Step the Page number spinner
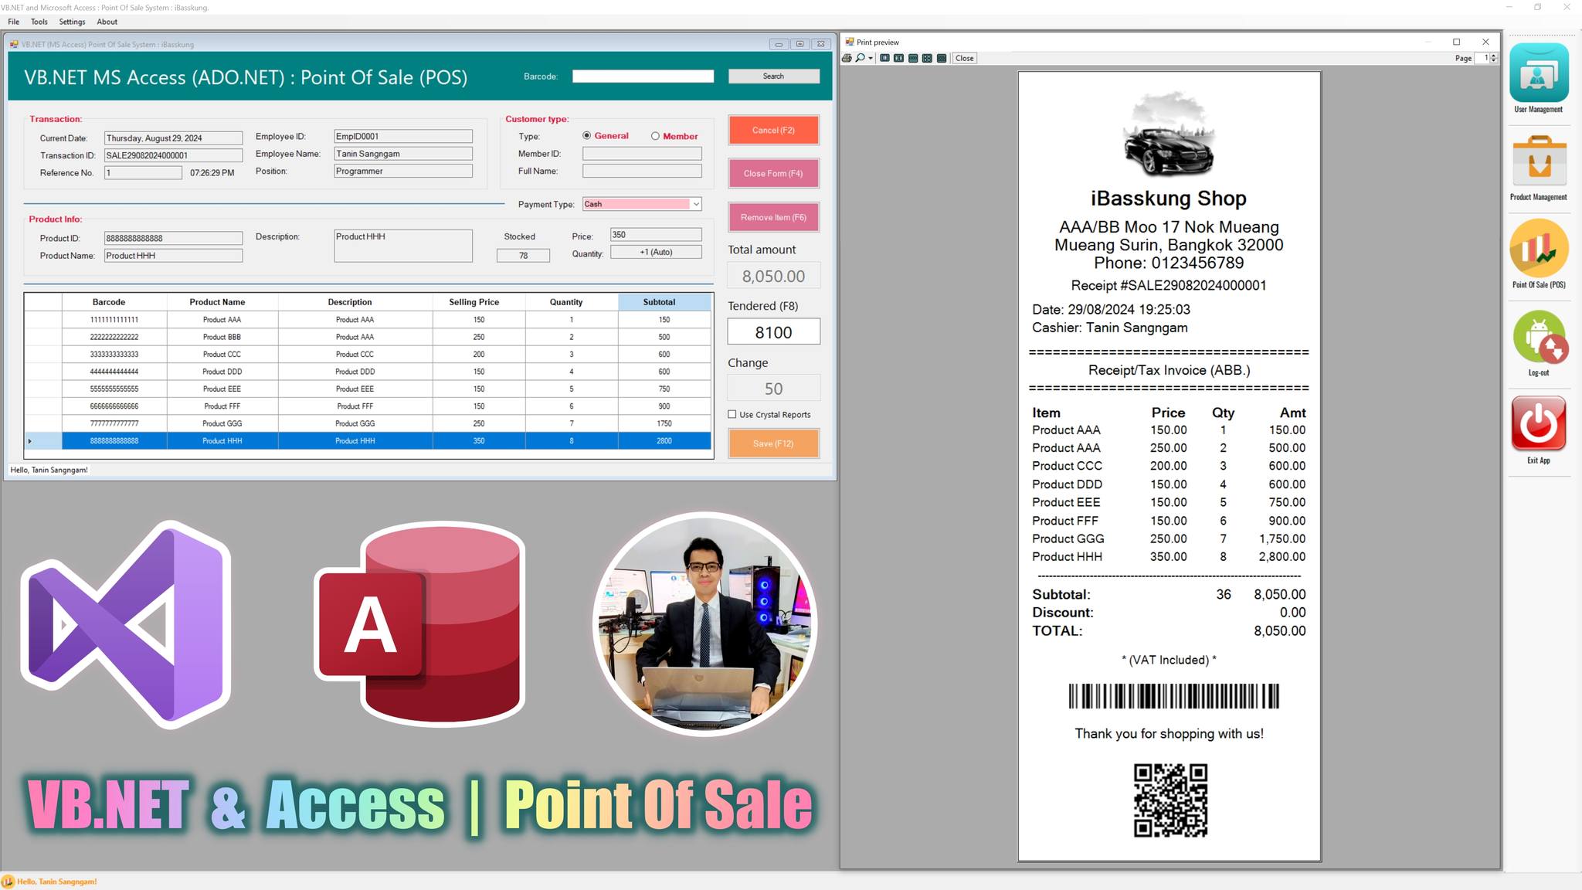The image size is (1582, 890). (x=1494, y=58)
